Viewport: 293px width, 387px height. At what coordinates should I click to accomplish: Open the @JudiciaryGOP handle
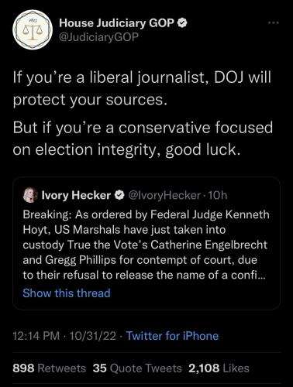pyautogui.click(x=99, y=37)
